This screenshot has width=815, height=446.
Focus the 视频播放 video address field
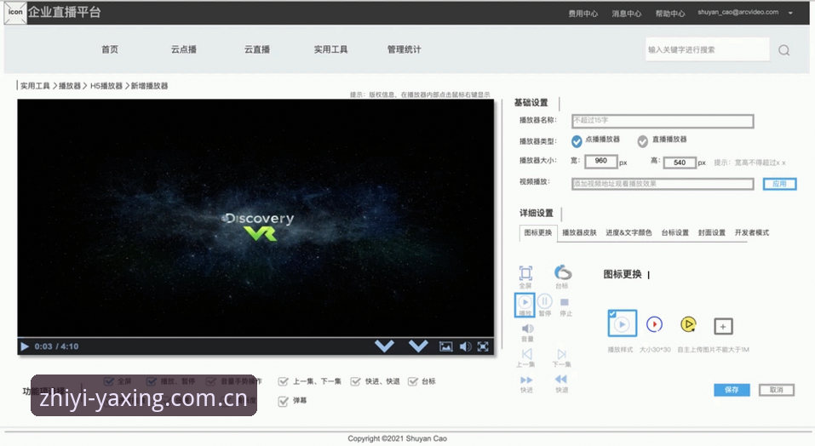coord(663,184)
